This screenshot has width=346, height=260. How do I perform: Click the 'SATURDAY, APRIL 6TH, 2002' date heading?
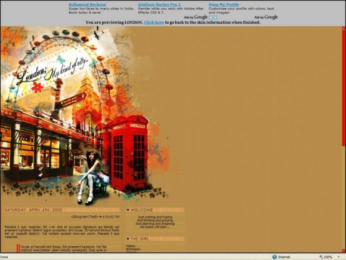[33, 210]
